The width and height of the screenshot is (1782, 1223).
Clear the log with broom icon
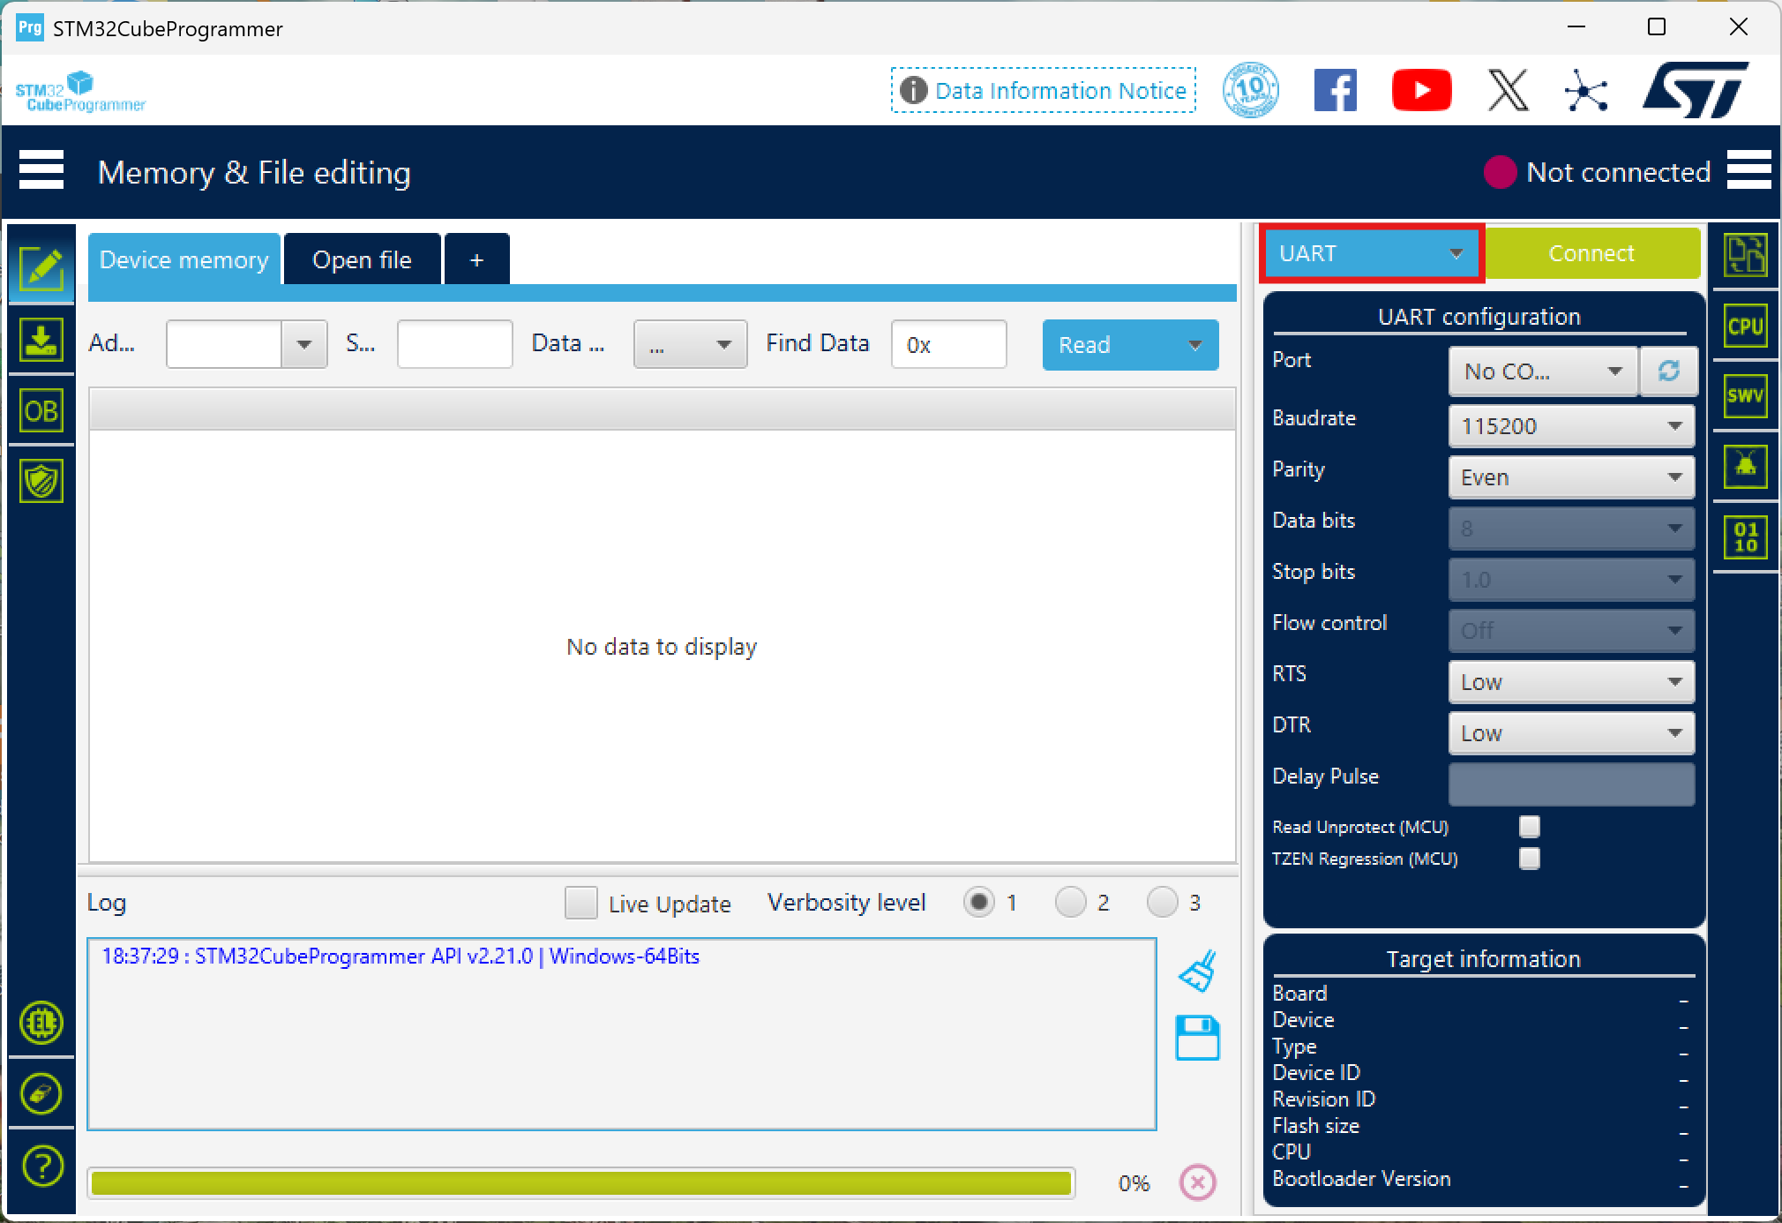1197,971
